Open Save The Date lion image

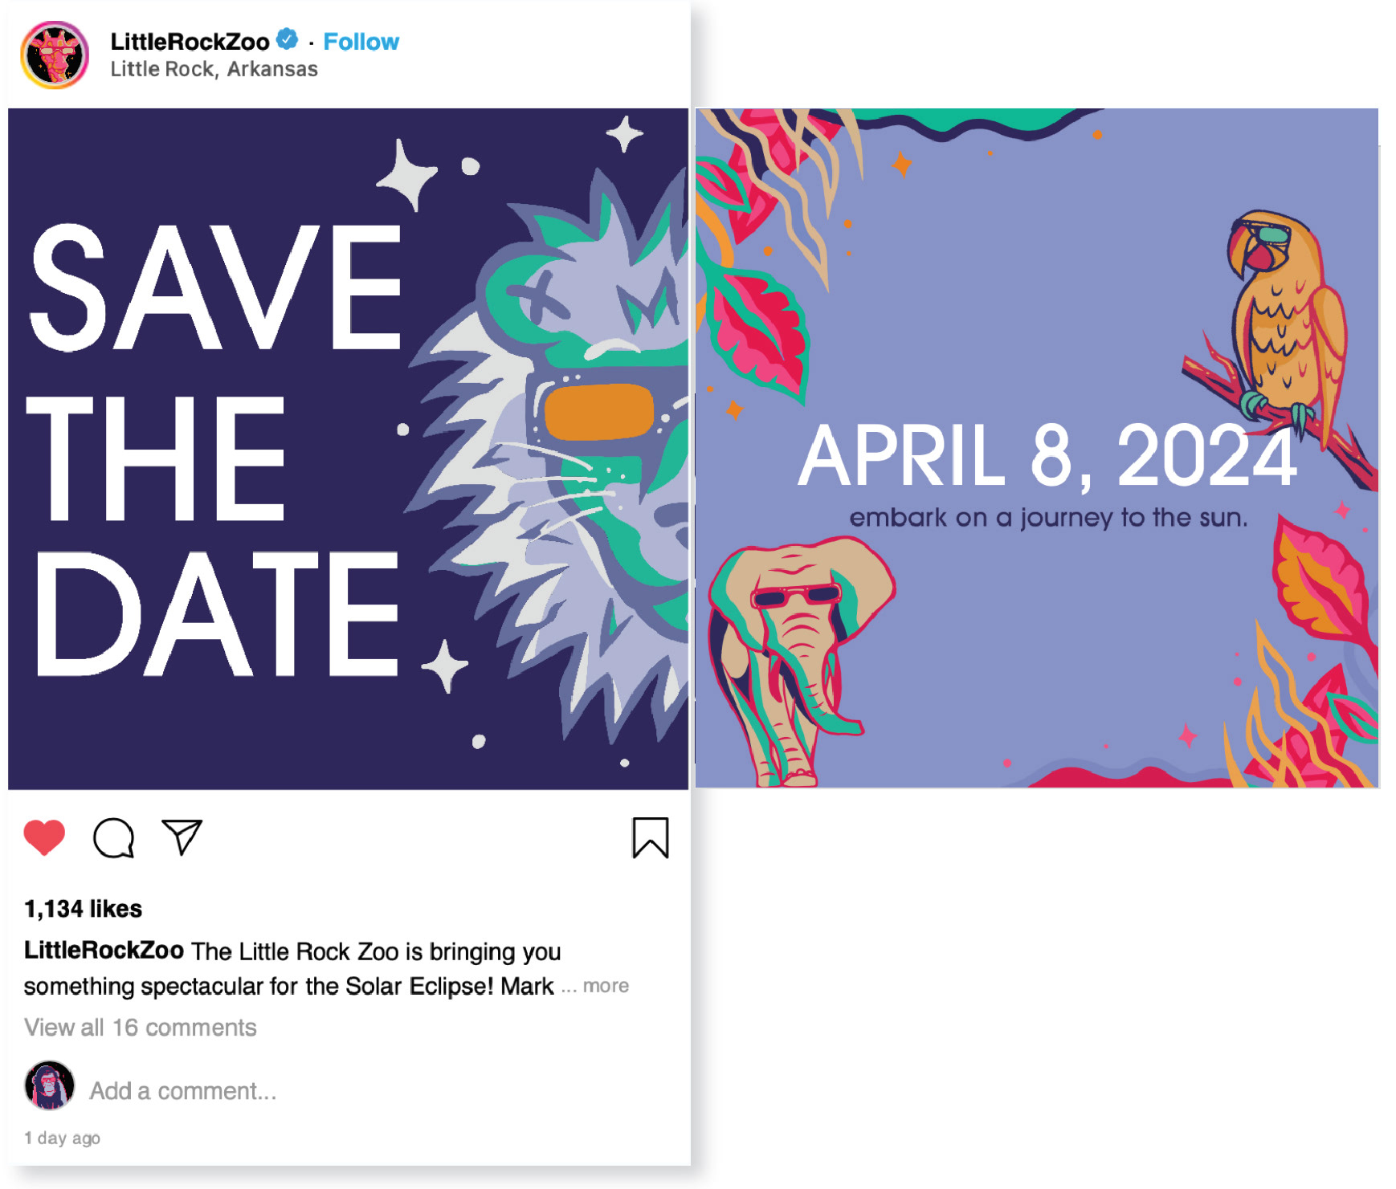click(x=349, y=449)
